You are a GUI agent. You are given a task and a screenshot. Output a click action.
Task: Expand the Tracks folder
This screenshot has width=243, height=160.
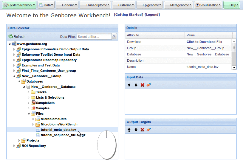(x=29, y=92)
